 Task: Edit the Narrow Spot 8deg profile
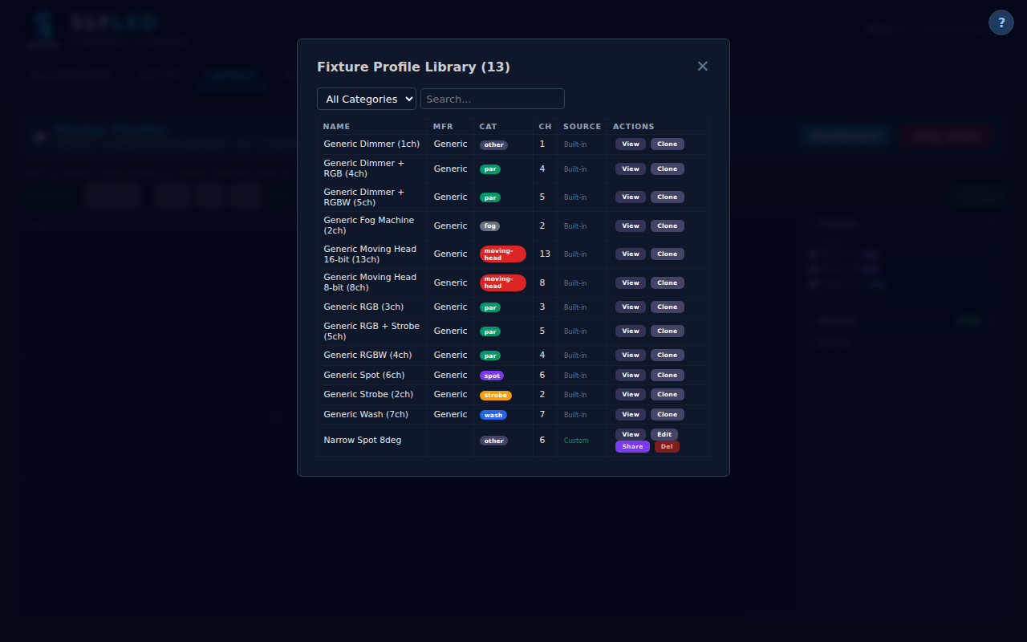[664, 434]
